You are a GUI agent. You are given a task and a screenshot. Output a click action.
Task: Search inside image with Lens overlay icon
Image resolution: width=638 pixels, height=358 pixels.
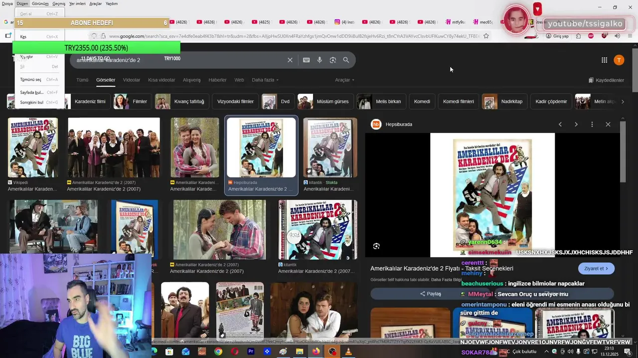point(376,246)
